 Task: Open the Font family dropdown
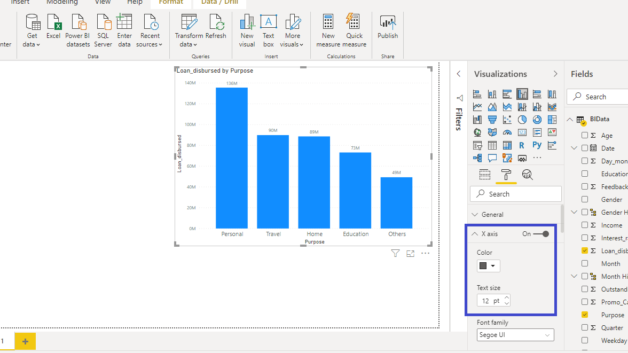(515, 335)
